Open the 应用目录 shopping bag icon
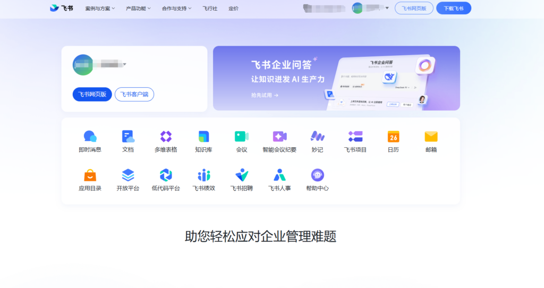 click(90, 175)
